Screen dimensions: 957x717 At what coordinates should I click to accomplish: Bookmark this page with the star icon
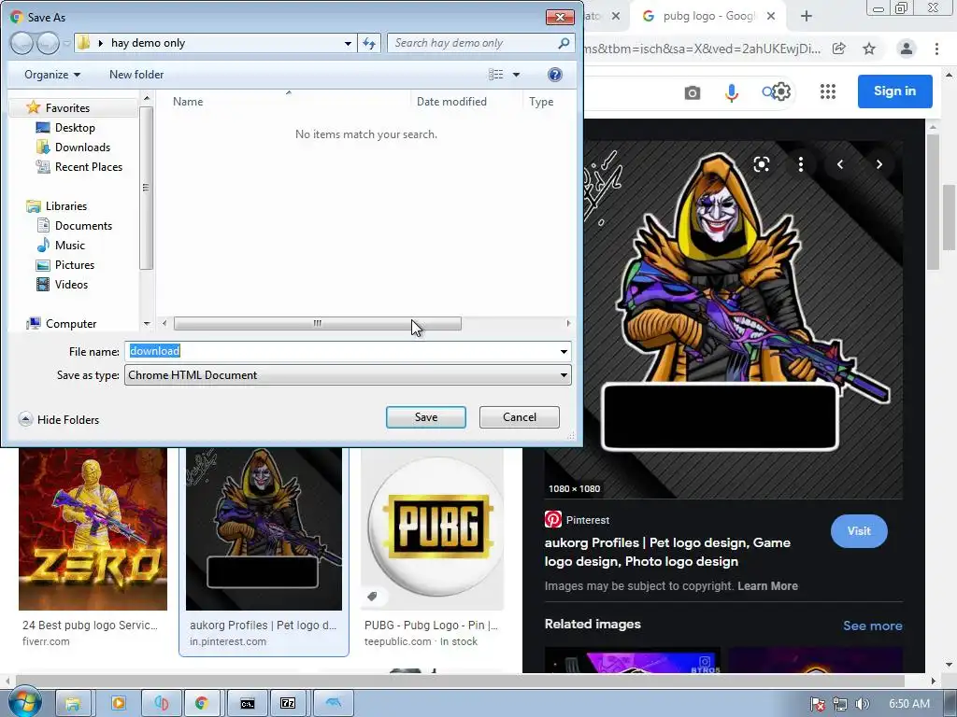pos(869,49)
